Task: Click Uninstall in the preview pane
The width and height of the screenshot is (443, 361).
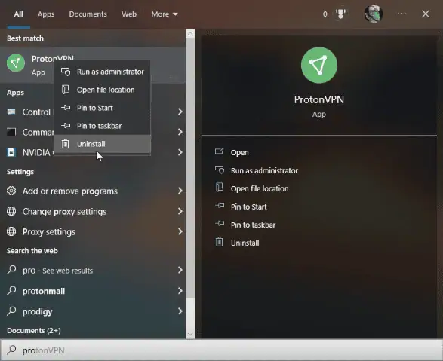Action: tap(245, 243)
